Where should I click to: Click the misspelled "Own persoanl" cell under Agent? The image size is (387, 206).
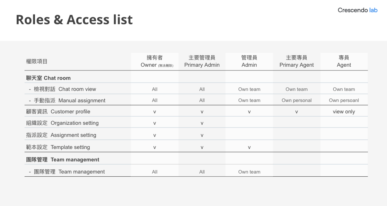coord(344,101)
